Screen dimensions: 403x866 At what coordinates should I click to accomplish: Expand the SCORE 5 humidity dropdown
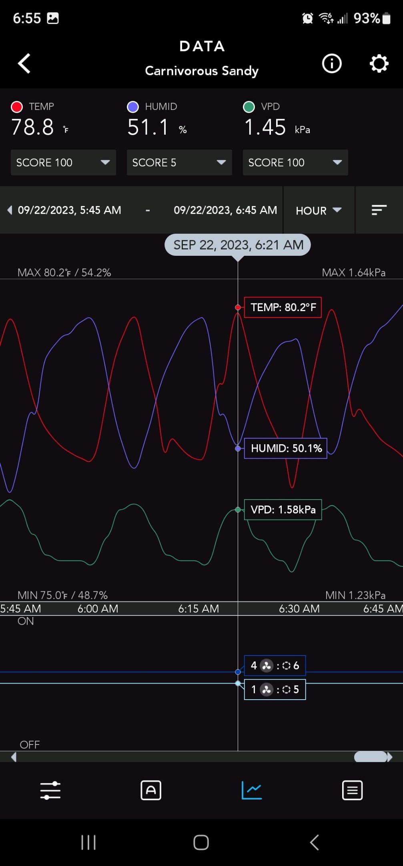pos(179,162)
